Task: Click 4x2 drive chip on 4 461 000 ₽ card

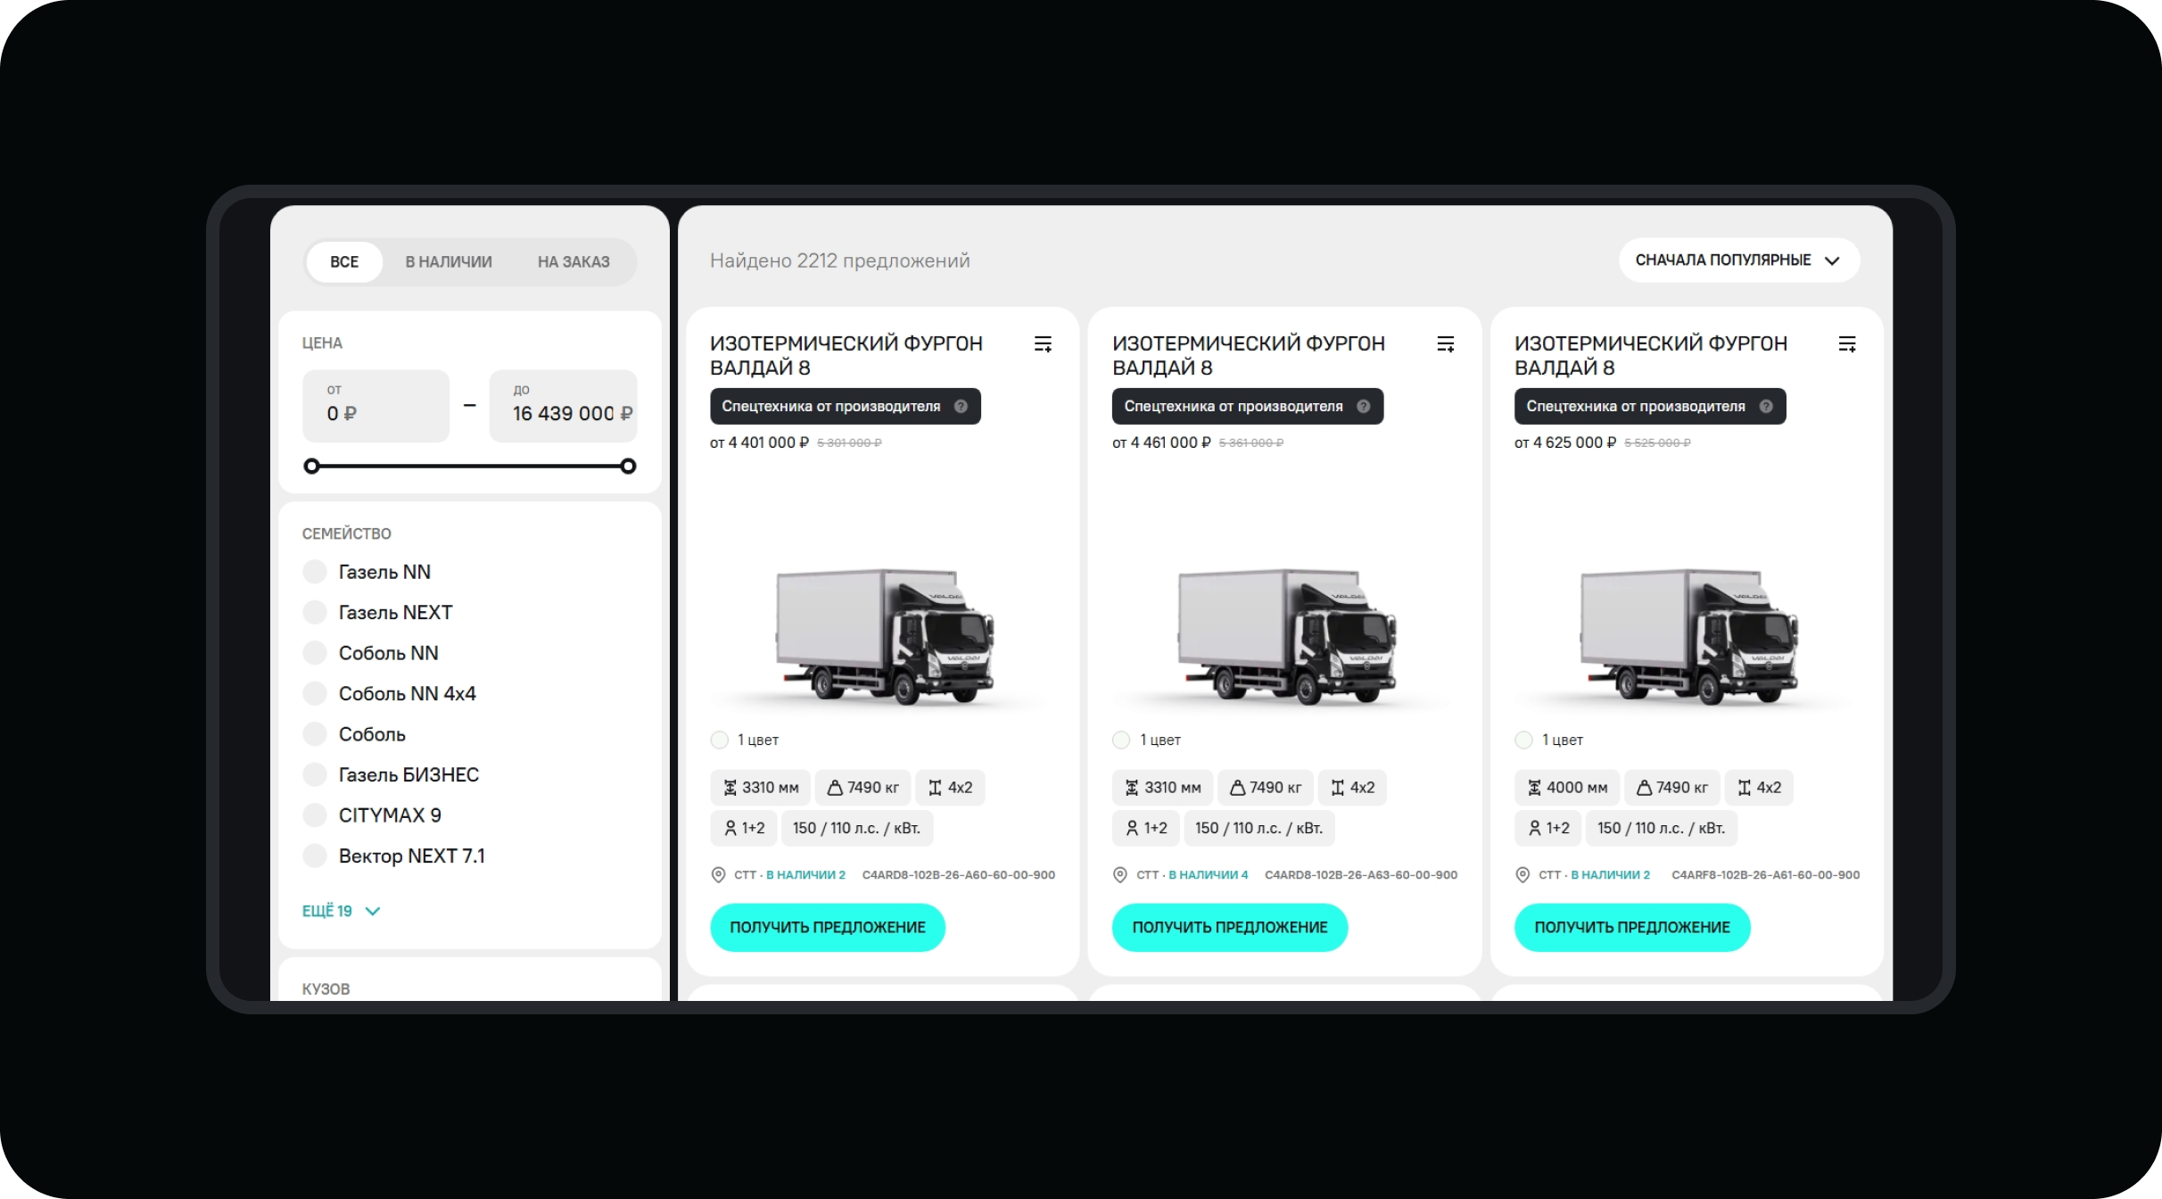Action: (x=1352, y=788)
